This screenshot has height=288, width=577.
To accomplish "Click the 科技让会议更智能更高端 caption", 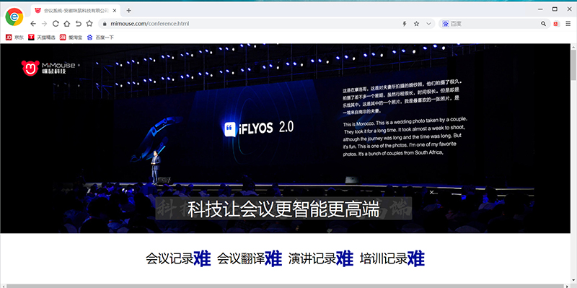I will point(283,209).
